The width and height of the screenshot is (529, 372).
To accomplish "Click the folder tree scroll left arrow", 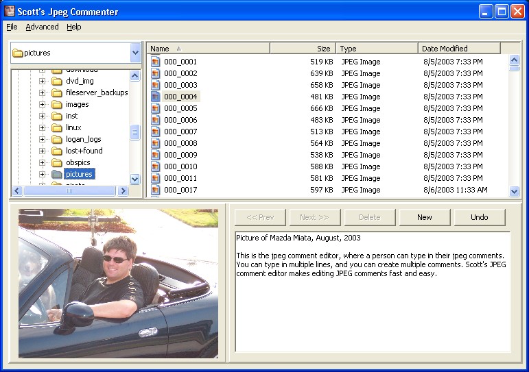I will [x=17, y=190].
